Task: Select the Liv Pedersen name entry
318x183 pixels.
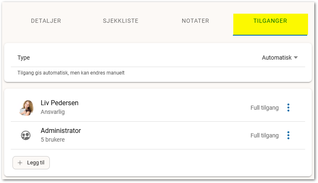Action: point(59,103)
